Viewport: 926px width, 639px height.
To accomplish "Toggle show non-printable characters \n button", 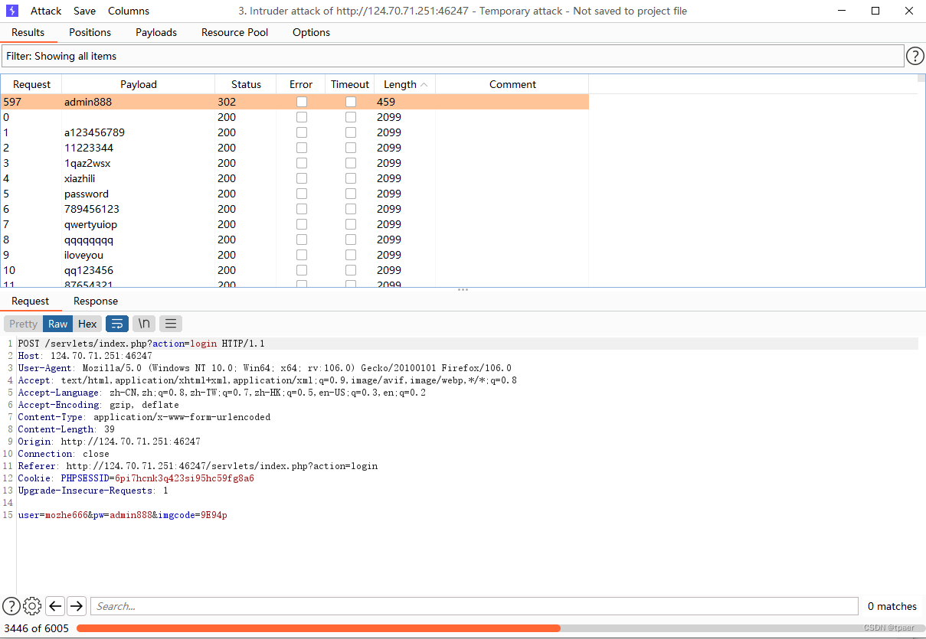I will 144,324.
